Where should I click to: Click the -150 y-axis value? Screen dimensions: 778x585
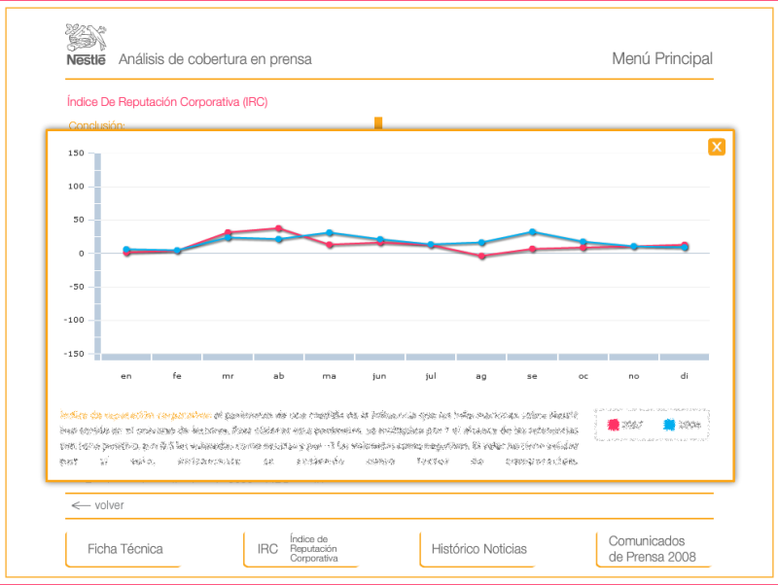point(74,354)
